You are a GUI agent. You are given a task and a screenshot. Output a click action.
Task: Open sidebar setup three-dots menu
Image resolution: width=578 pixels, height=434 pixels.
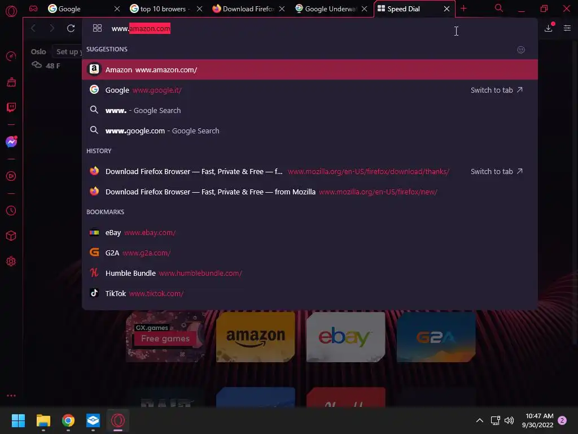(11, 396)
